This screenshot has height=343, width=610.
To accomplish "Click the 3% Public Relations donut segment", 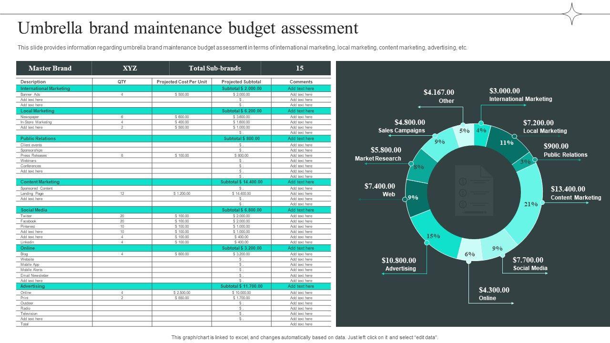I will point(524,162).
